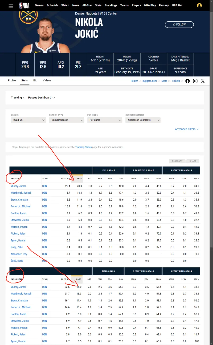Click the Share button

tap(193, 161)
